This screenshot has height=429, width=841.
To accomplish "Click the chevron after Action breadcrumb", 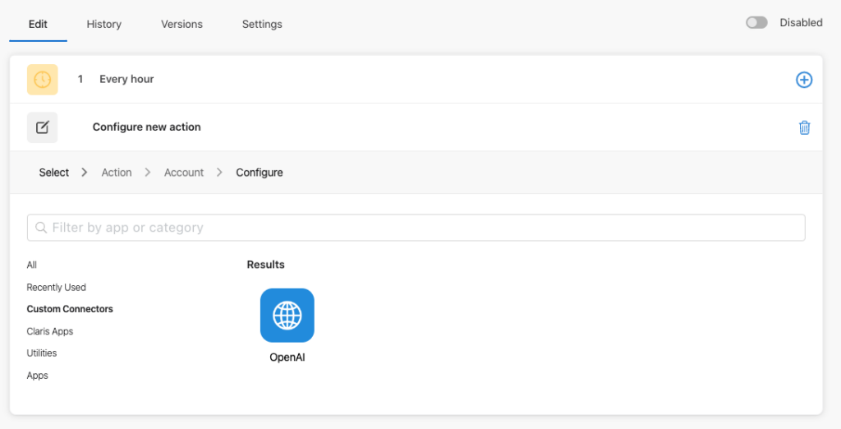I will pyautogui.click(x=148, y=173).
